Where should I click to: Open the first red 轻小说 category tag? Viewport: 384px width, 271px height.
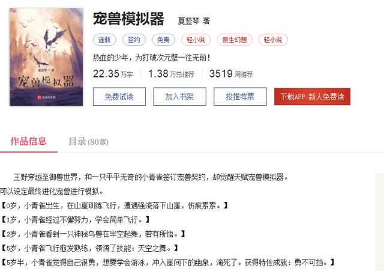coord(196,40)
